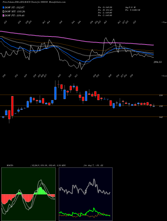
Task: Click the MACD (12,26,9) values text
Action: click(x=45, y=165)
